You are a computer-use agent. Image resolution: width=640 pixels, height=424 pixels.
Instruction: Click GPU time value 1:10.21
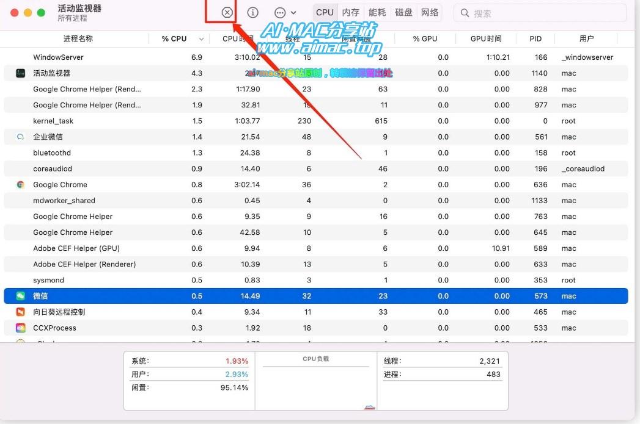pos(498,57)
